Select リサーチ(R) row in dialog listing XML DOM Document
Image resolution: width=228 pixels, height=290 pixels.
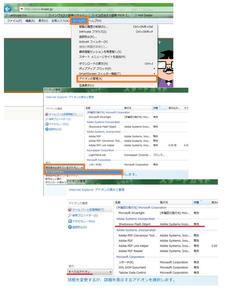pyautogui.click(x=166, y=262)
